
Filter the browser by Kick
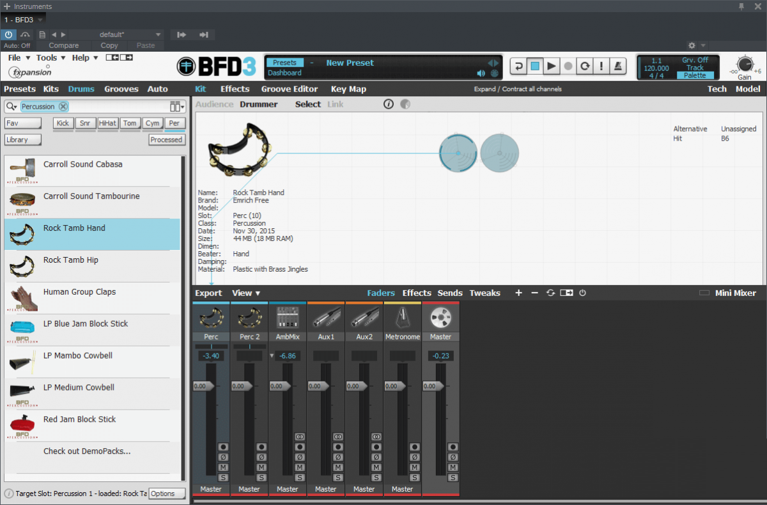(x=63, y=123)
